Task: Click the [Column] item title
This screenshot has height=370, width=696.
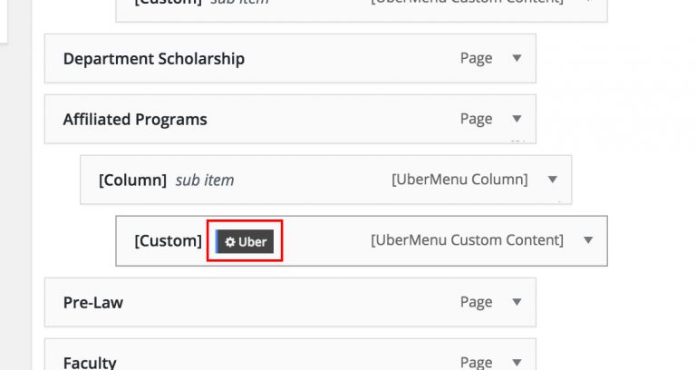Action: tap(132, 180)
